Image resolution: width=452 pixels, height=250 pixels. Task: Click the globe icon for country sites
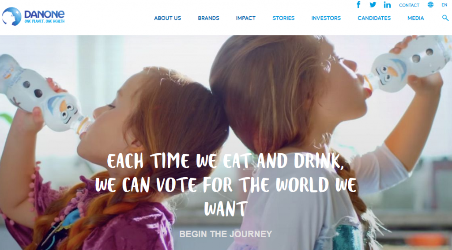[430, 4]
